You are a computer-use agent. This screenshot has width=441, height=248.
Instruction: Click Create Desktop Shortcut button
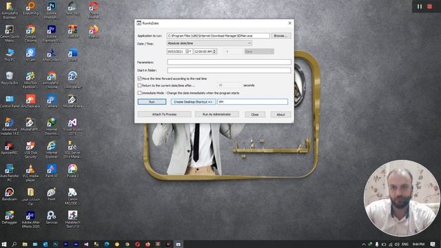pos(193,102)
